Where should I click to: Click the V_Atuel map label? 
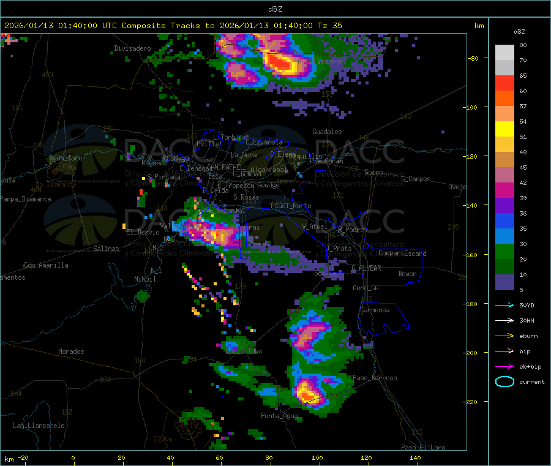pos(315,227)
